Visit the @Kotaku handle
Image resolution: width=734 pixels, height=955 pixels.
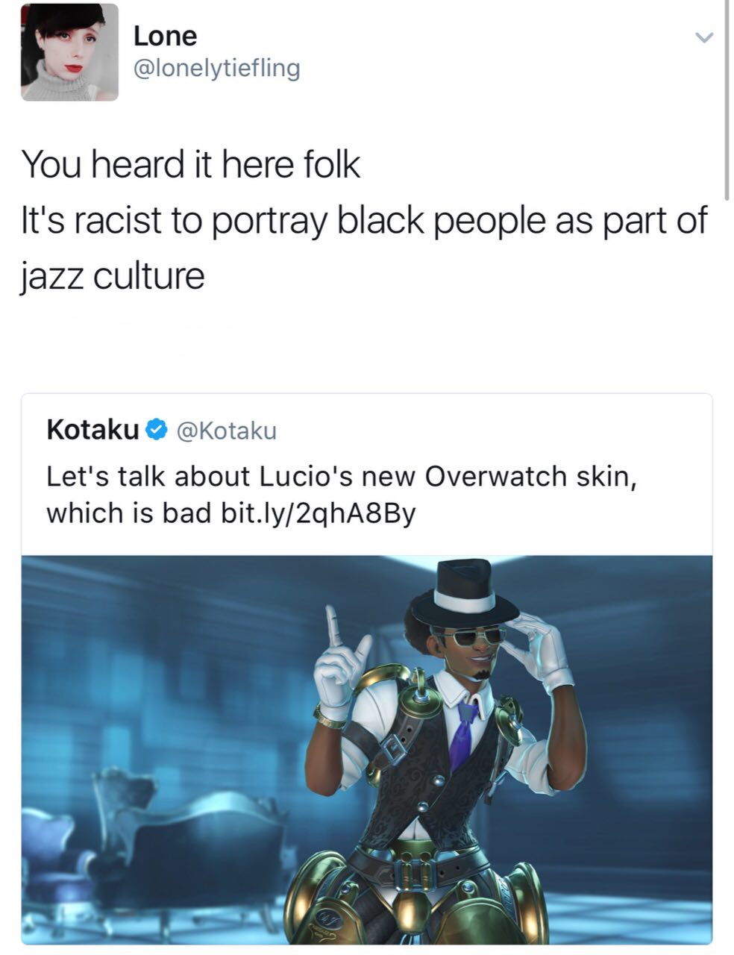click(225, 430)
